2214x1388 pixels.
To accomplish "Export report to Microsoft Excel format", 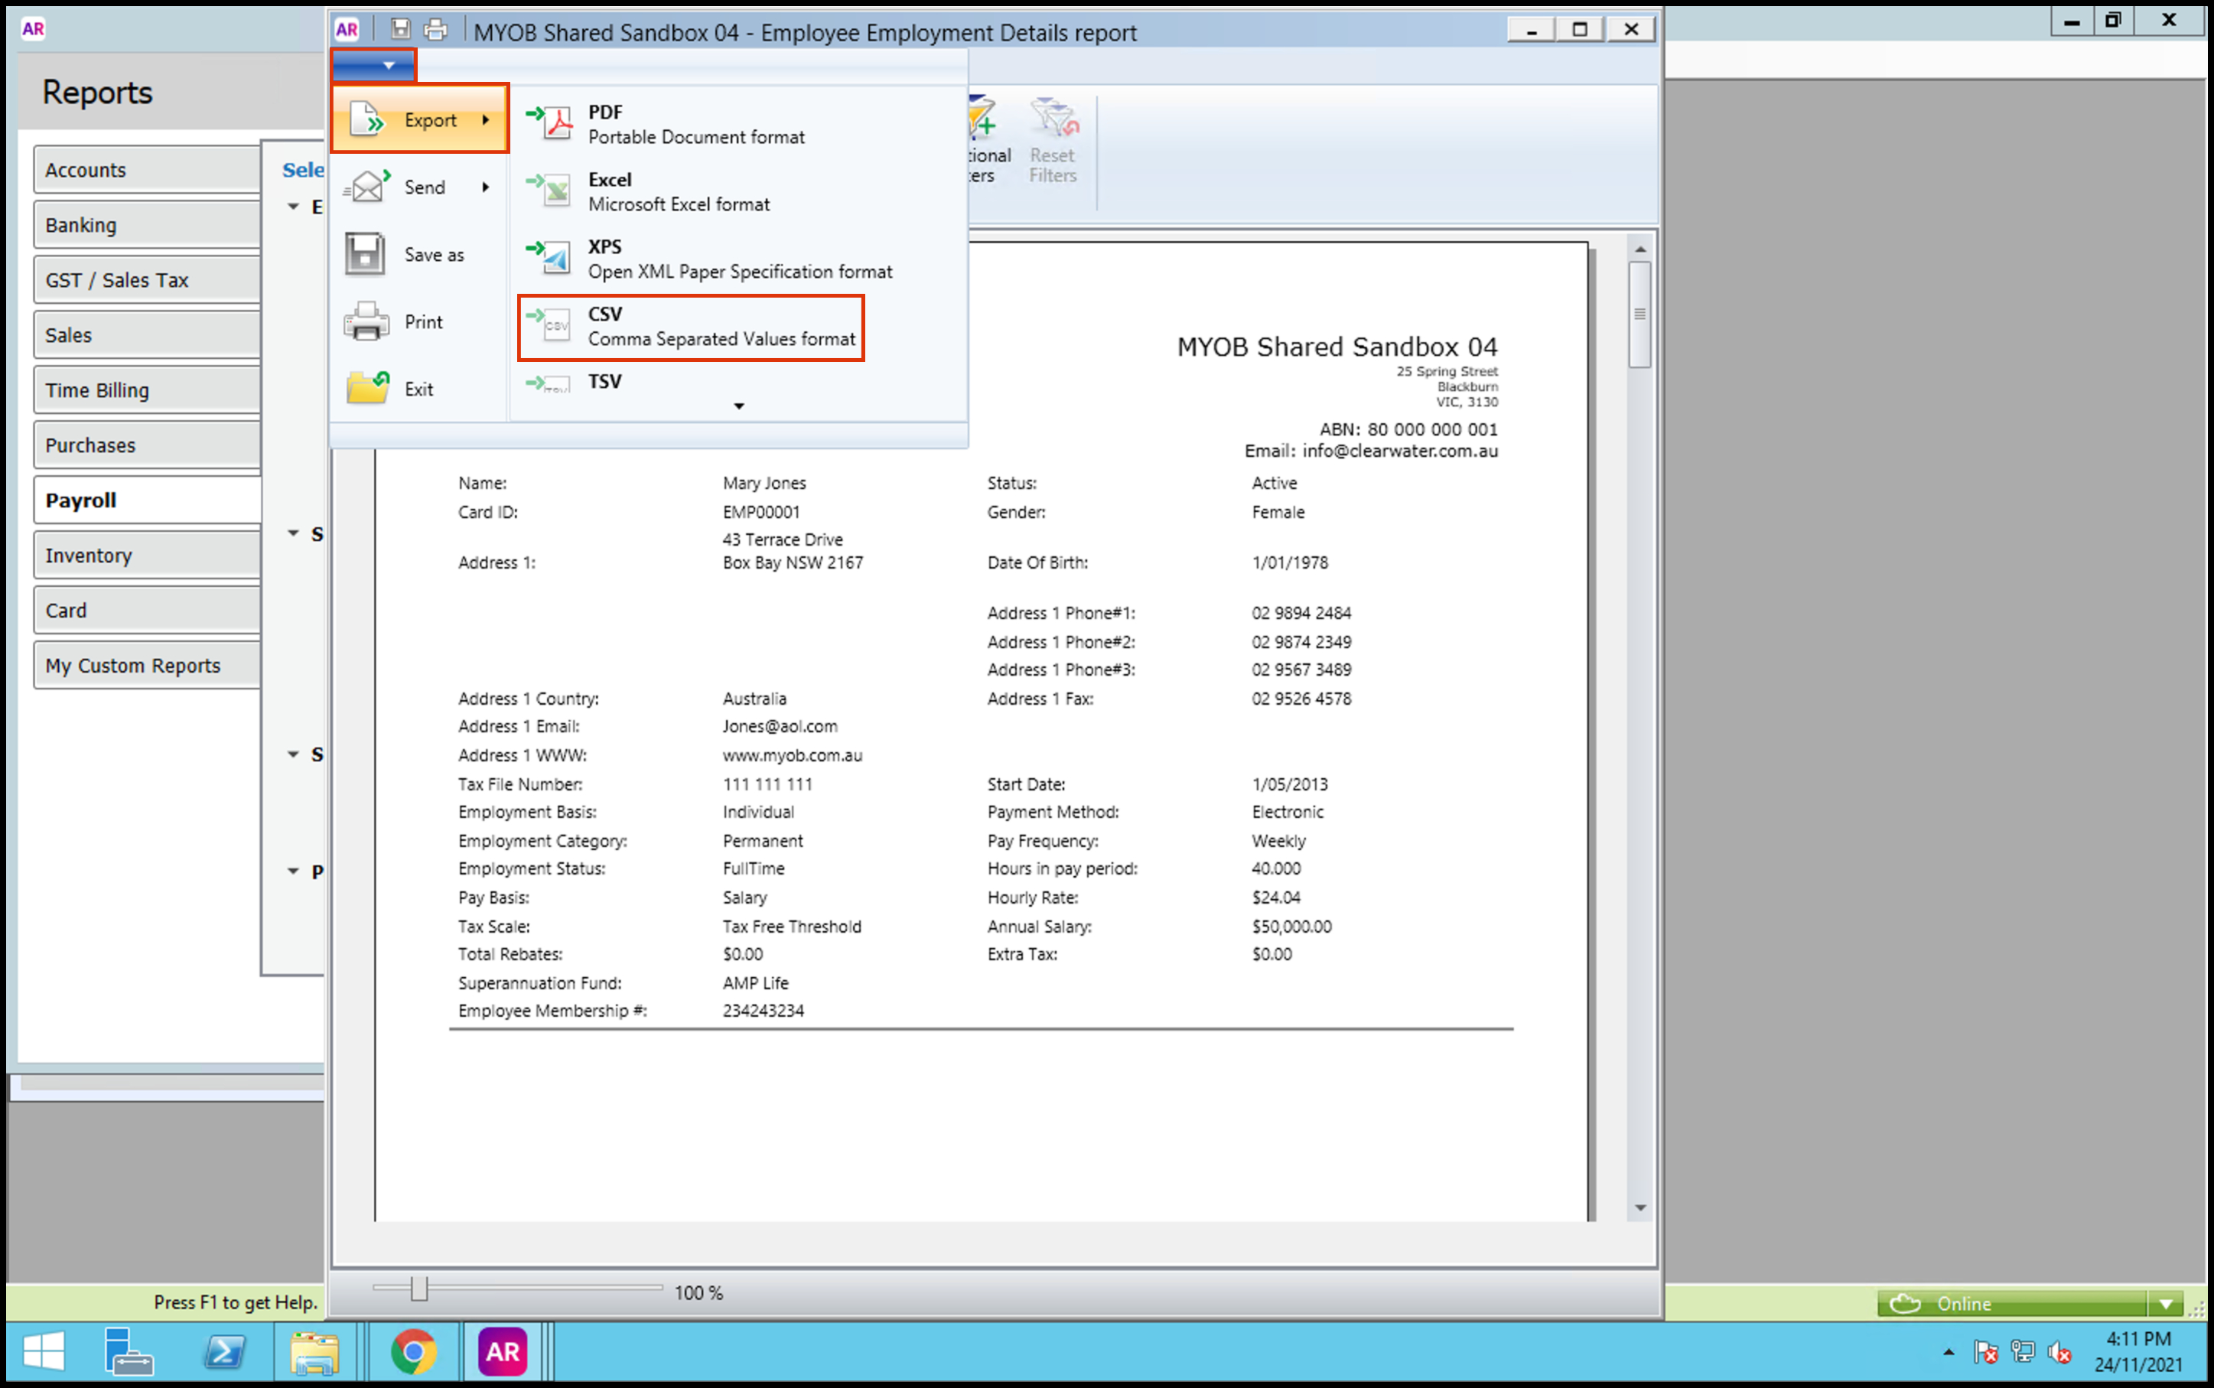I will click(677, 192).
